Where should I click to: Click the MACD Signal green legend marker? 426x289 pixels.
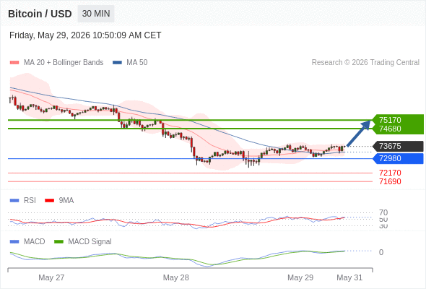coord(58,242)
